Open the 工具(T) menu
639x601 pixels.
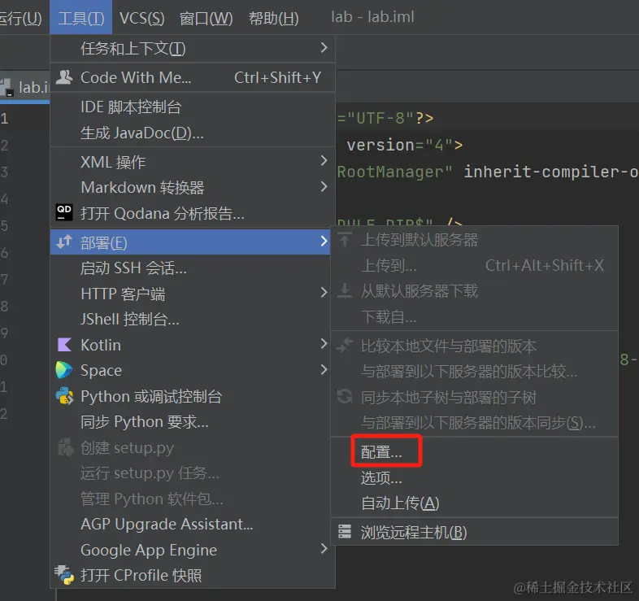click(81, 18)
